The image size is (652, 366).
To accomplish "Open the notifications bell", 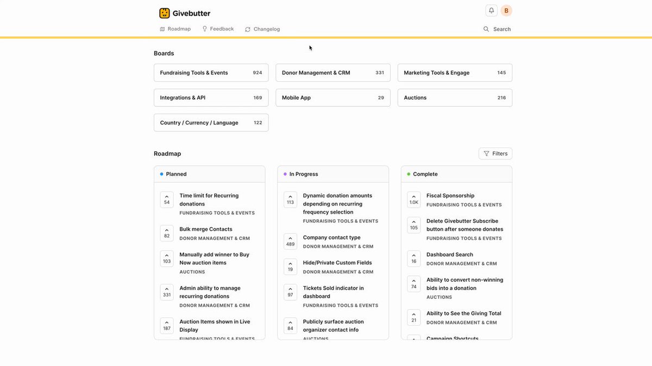I will [491, 10].
